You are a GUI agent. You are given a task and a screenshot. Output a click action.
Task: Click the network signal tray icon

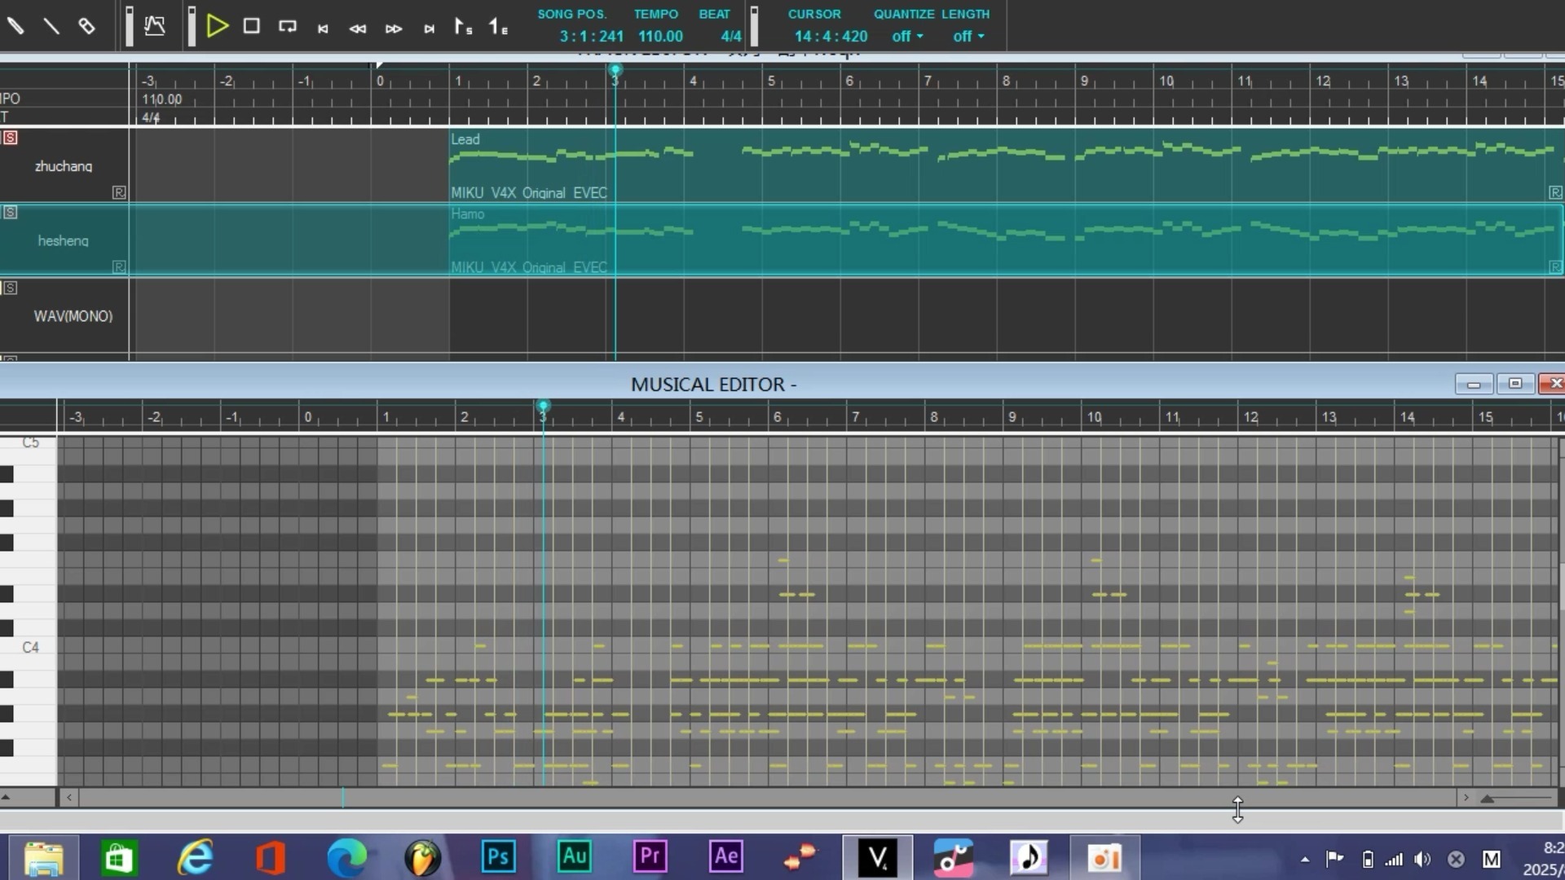pyautogui.click(x=1395, y=859)
